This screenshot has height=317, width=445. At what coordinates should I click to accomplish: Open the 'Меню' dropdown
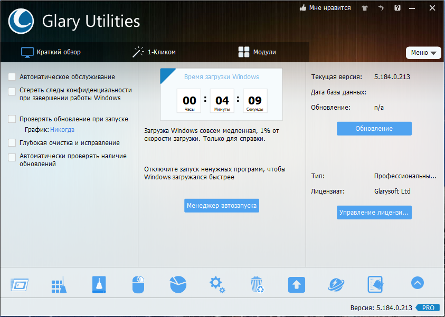[x=423, y=53]
